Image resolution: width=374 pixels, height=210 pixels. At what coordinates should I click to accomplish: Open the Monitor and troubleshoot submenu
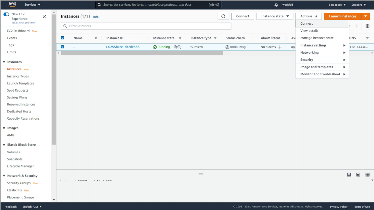pos(322,74)
